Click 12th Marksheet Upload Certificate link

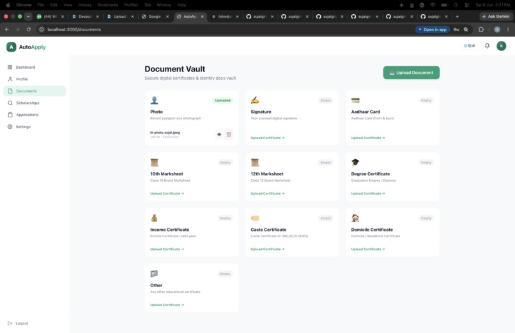267,194
